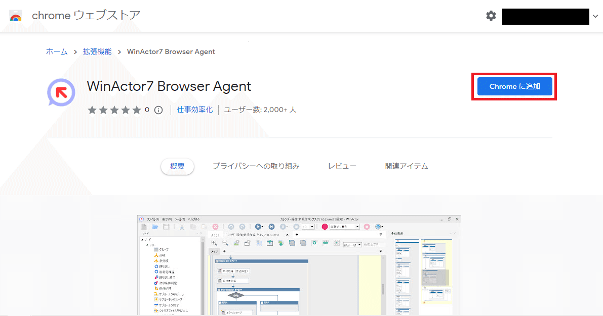Click the account name field
Screen dimensions: 603x316
point(545,16)
